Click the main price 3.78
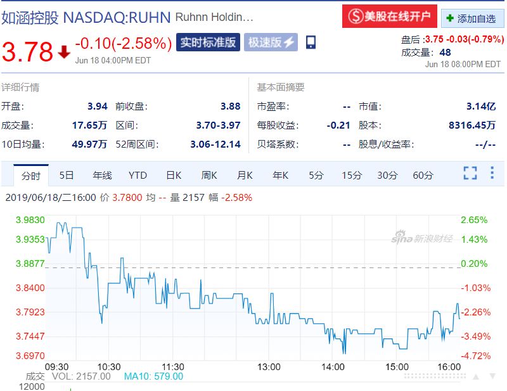The height and width of the screenshot is (391, 507). point(27,51)
